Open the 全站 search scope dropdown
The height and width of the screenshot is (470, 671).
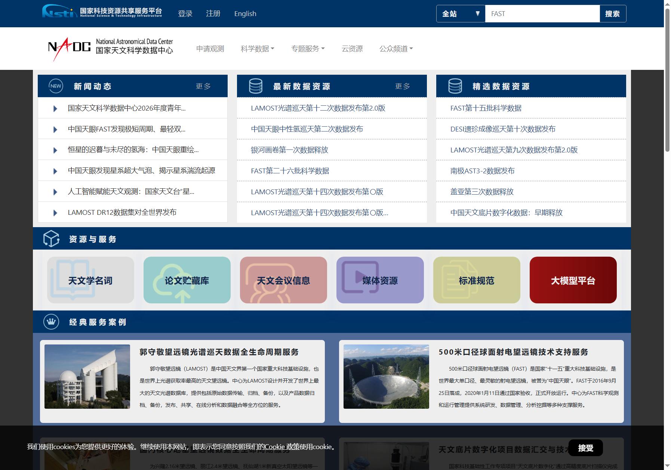tap(461, 14)
